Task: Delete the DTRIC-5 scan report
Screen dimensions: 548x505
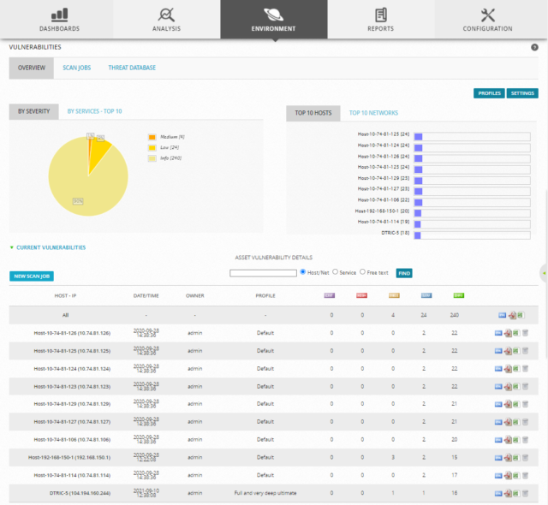Action: point(526,493)
